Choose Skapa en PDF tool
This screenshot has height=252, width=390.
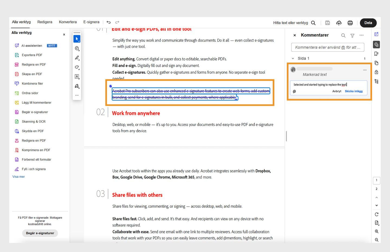[x=28, y=74]
